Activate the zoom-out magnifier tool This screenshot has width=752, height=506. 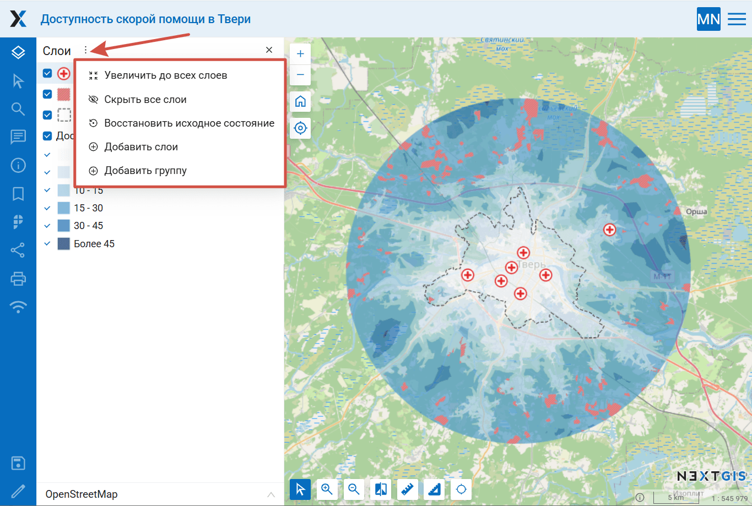click(354, 489)
